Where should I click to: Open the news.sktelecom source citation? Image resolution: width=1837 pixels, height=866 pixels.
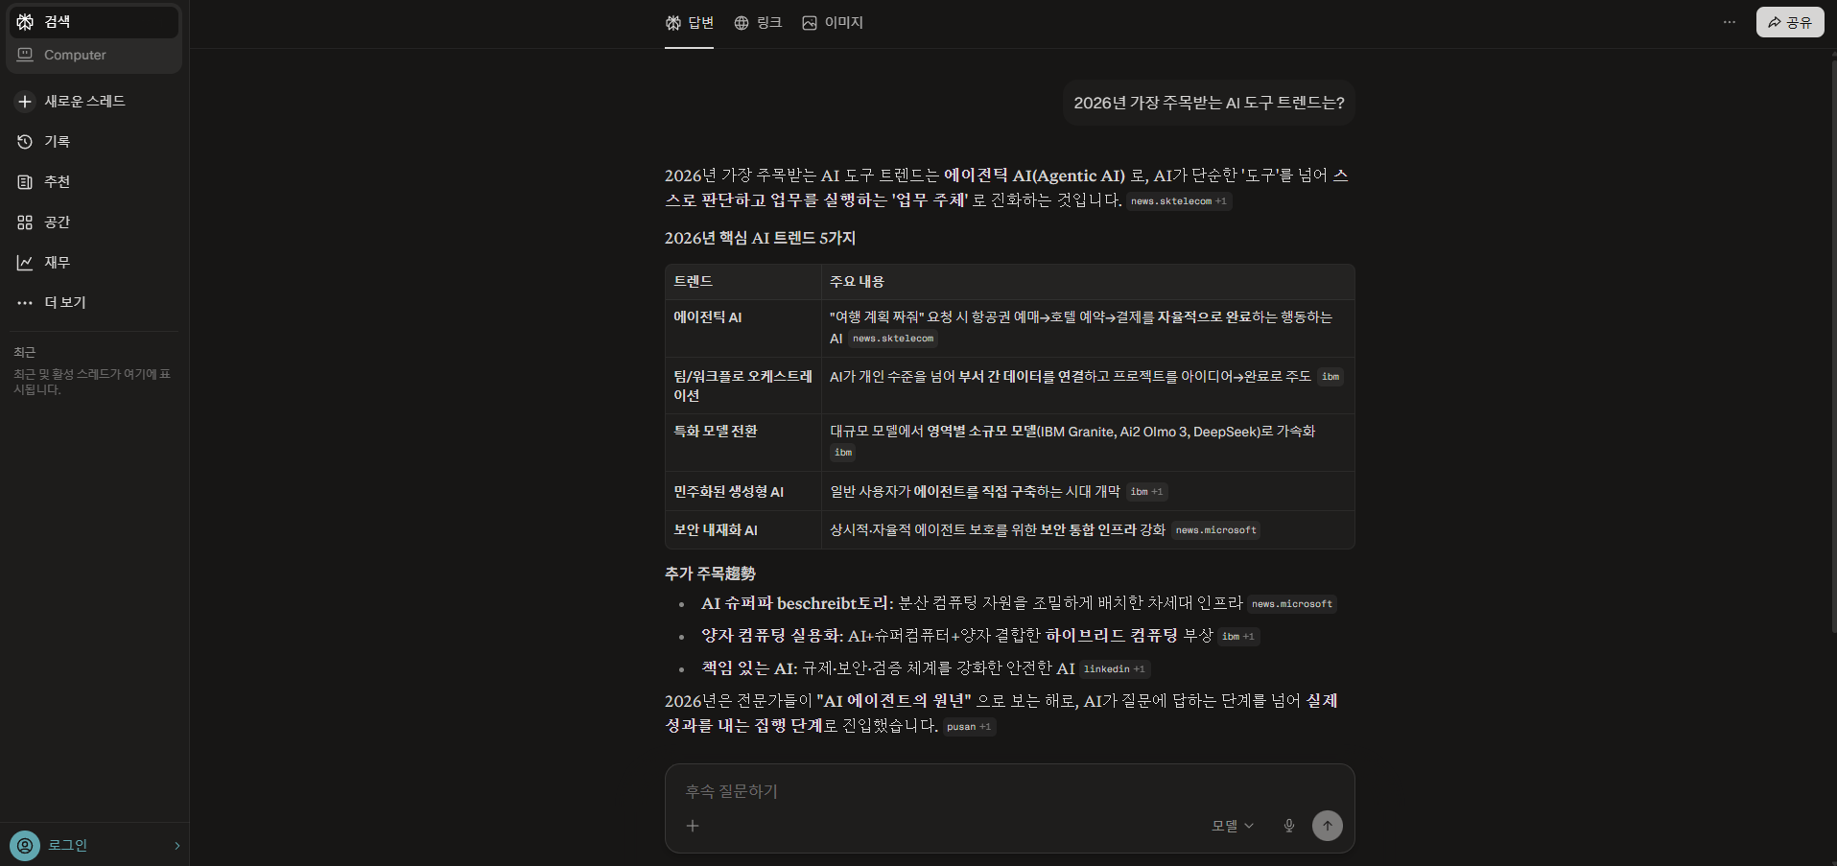coord(1178,201)
